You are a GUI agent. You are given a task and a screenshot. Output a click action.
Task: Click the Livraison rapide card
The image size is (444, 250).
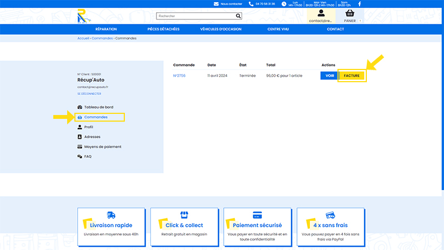(x=111, y=227)
